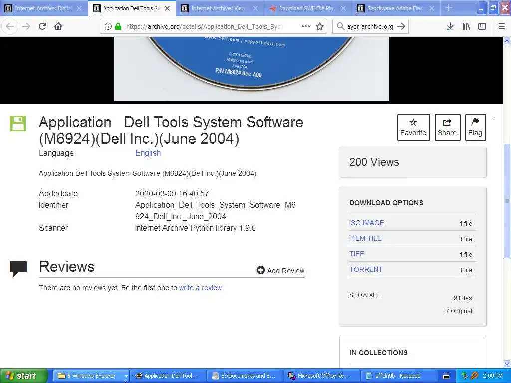
Task: Show site information icon in address bar
Action: pyautogui.click(x=108, y=27)
